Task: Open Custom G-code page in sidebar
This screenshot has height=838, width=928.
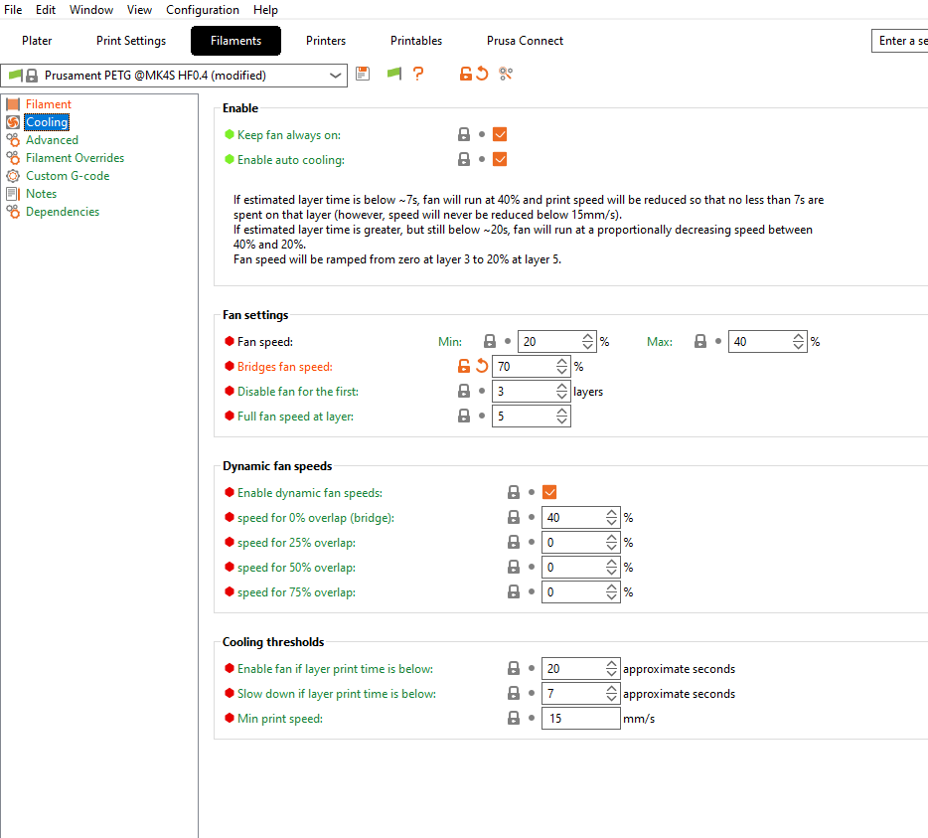Action: coord(68,176)
